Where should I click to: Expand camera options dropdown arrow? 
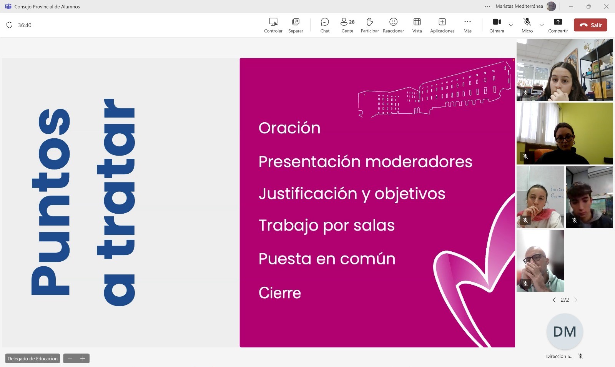click(x=511, y=25)
